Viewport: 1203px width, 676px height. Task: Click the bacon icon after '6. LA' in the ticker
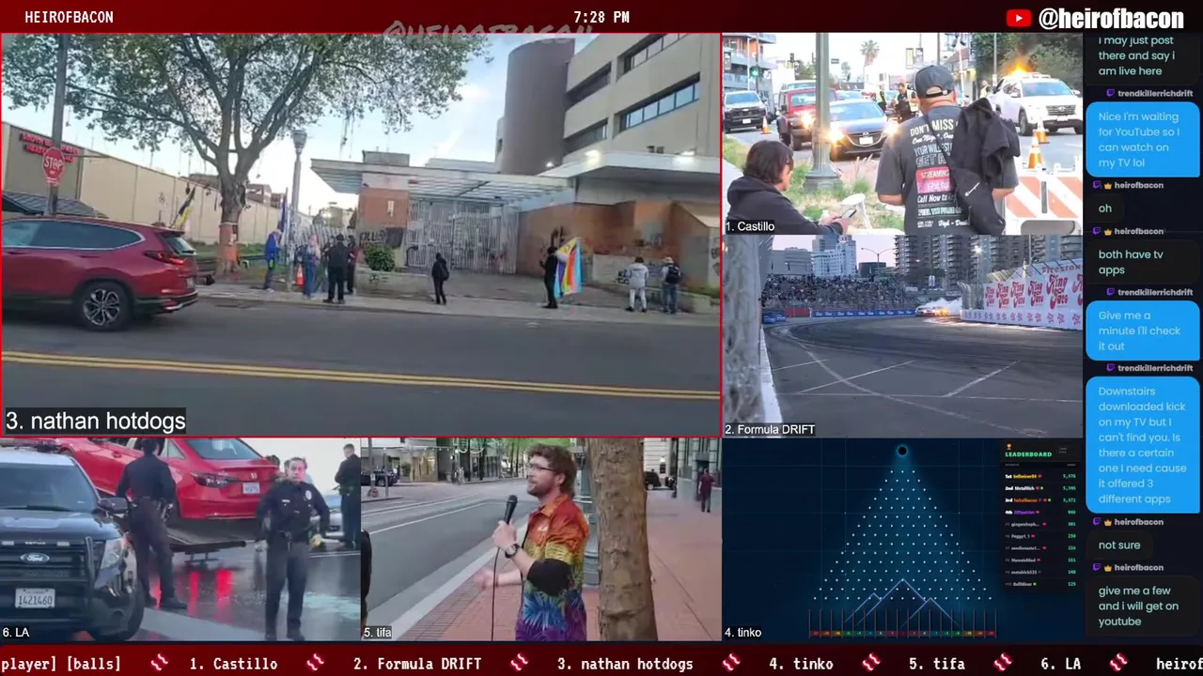click(1117, 664)
